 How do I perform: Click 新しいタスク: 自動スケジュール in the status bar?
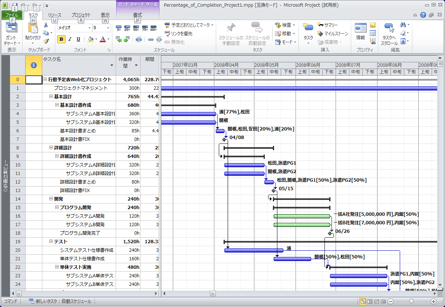[60, 301]
